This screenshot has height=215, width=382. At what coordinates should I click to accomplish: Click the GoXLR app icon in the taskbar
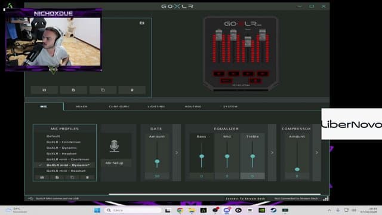(x=285, y=210)
